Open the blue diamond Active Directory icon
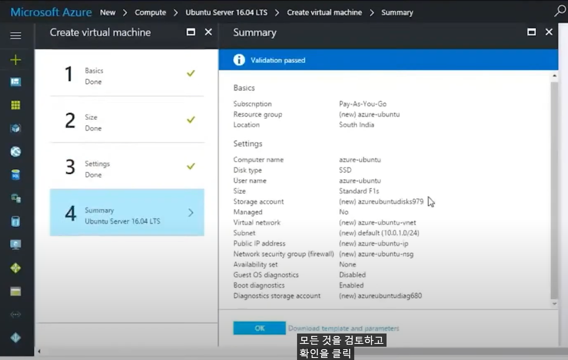The image size is (568, 360). (16, 338)
